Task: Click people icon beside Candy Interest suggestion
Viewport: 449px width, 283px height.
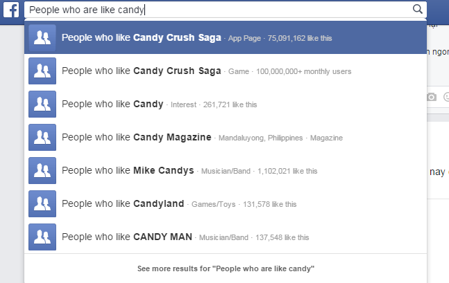Action: coord(42,104)
